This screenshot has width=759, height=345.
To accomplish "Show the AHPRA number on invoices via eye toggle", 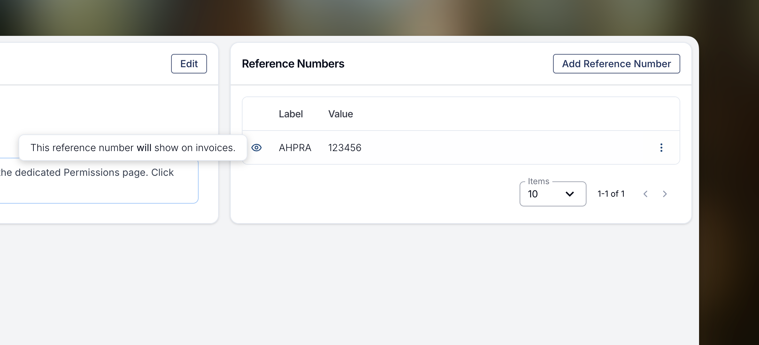I will [x=256, y=148].
